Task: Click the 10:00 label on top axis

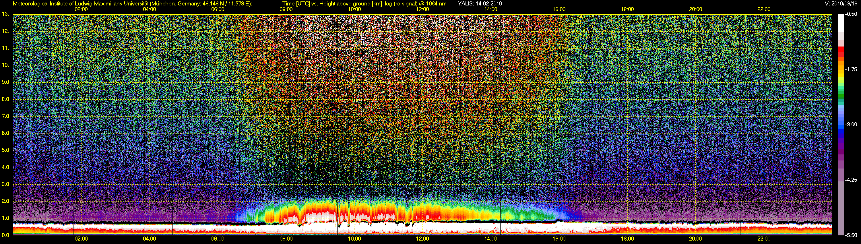Action: click(354, 9)
